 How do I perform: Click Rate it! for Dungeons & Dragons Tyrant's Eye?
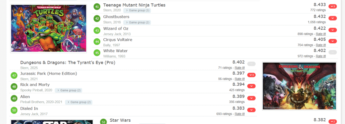240,68
